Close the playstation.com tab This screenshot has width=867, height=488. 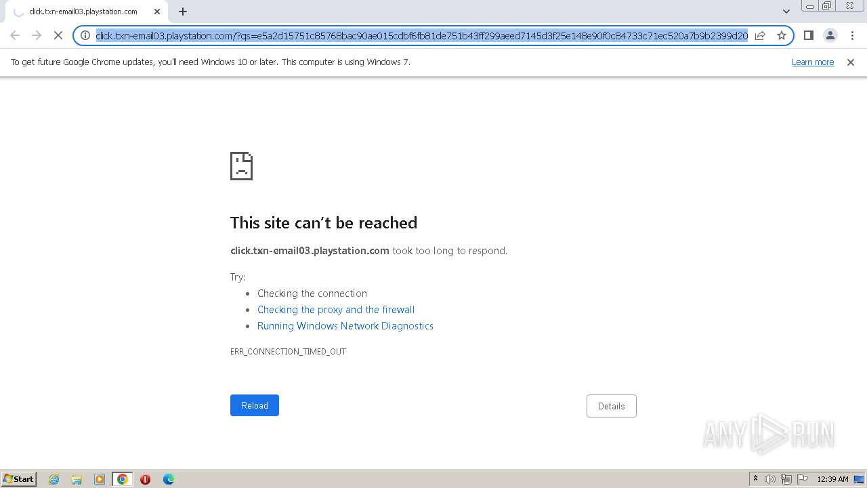157,12
